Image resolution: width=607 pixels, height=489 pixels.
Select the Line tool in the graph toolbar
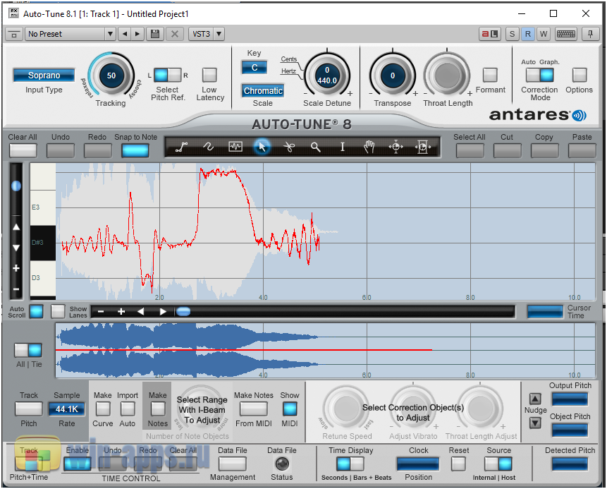click(x=181, y=147)
